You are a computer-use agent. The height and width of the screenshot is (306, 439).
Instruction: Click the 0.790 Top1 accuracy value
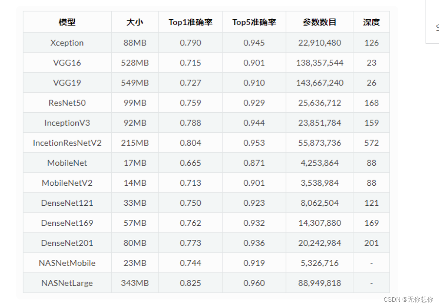coord(190,43)
